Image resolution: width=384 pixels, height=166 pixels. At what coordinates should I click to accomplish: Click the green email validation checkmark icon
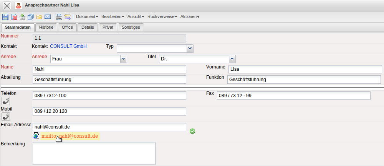192,131
